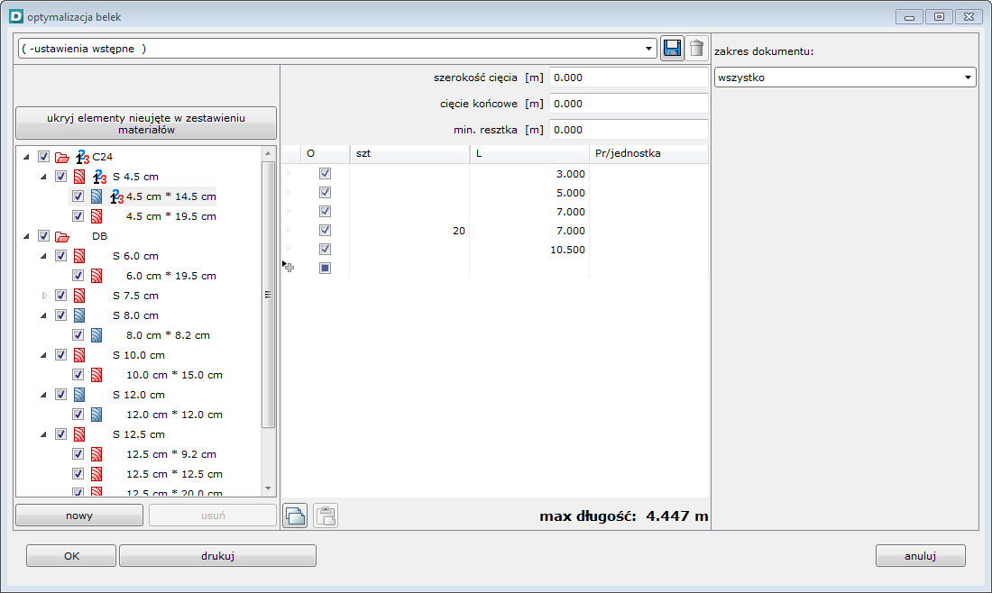Toggle the checkbox for the 3.000 length row
This screenshot has width=992, height=593.
click(326, 173)
